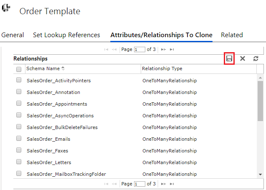Toggle the select-all checkbox in the header
Viewport: 266px width, 190px height.
pyautogui.click(x=19, y=69)
